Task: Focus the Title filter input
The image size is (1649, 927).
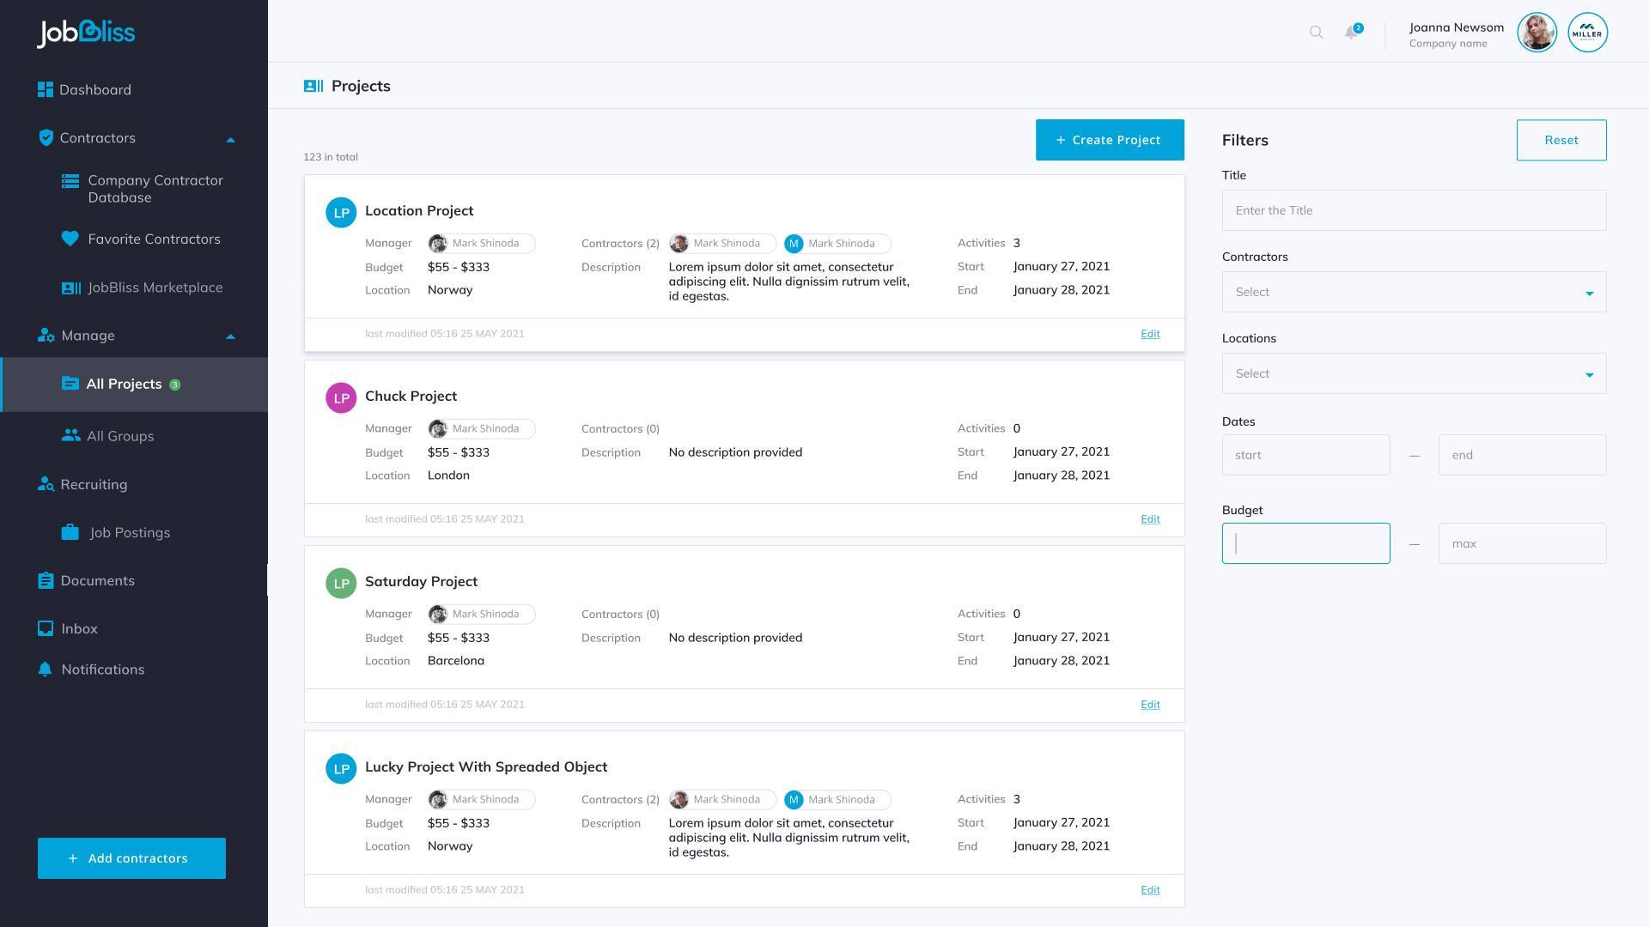Action: [1414, 210]
